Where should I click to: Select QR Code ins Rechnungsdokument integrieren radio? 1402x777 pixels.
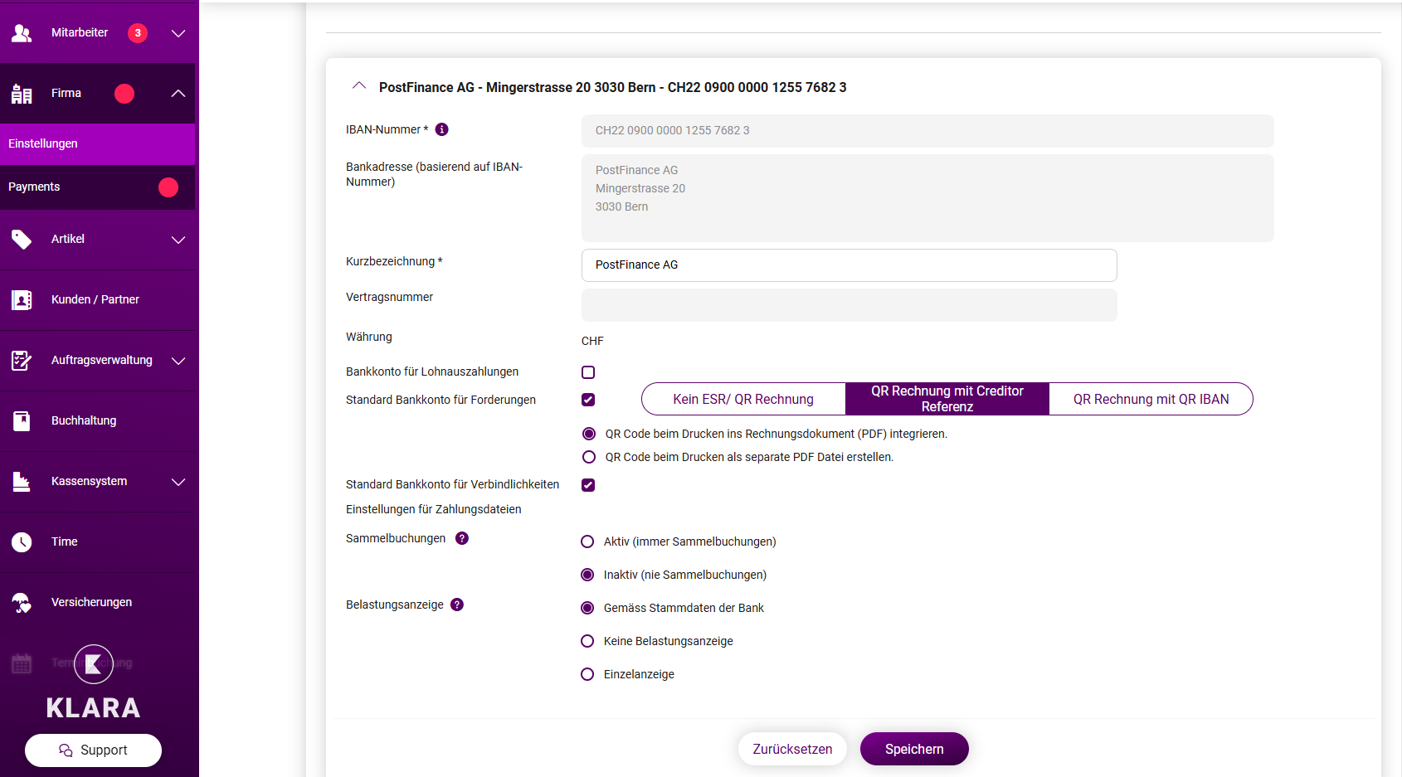[x=589, y=434]
